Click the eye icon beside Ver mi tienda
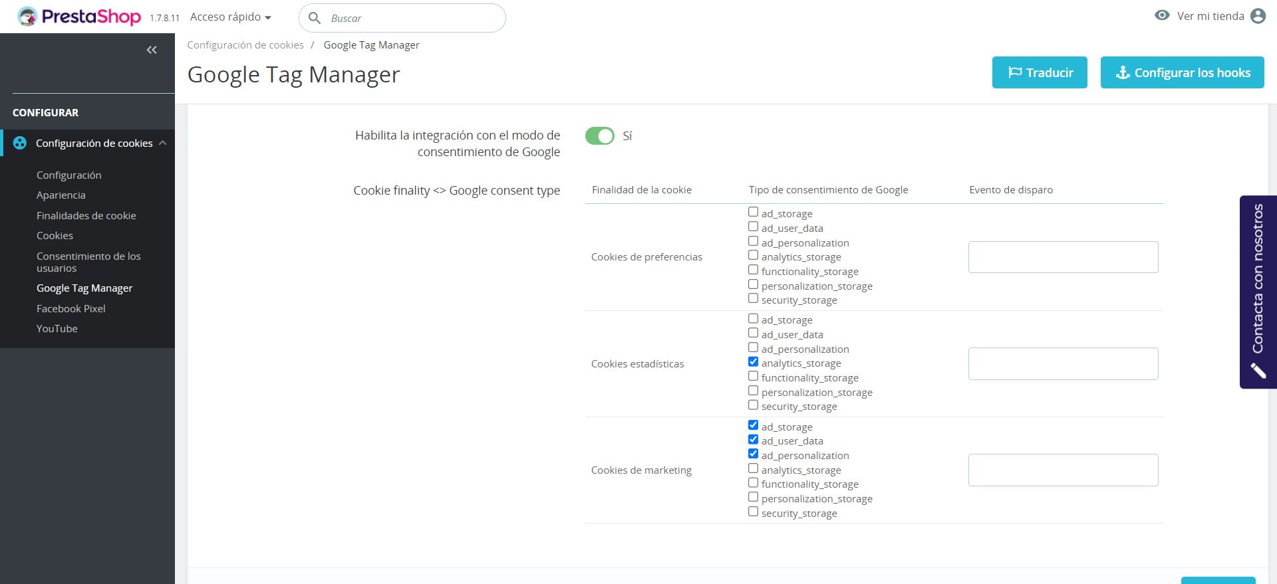Image resolution: width=1277 pixels, height=584 pixels. click(1162, 15)
